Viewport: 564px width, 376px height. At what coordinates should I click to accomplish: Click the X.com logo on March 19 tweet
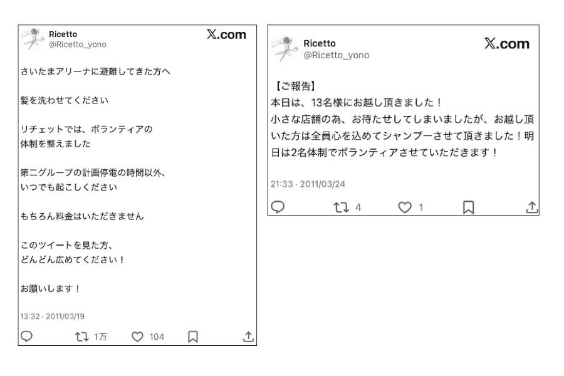[226, 34]
